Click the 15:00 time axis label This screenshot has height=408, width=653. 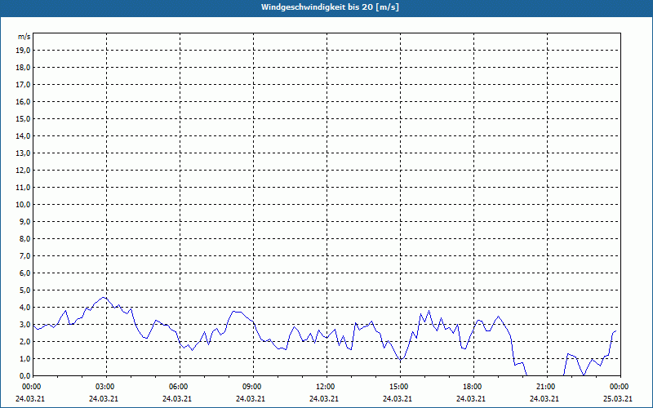[398, 386]
